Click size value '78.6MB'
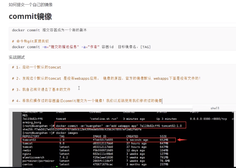Screen dimensions: 236x168 (165, 161)
